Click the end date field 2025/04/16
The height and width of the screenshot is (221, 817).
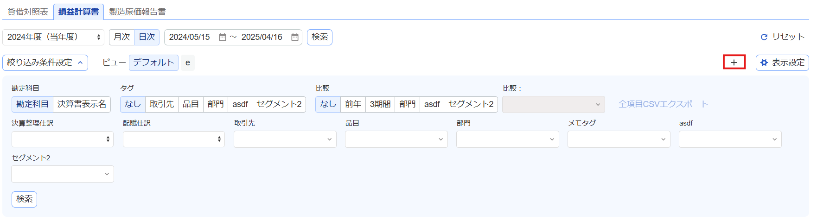(x=262, y=37)
